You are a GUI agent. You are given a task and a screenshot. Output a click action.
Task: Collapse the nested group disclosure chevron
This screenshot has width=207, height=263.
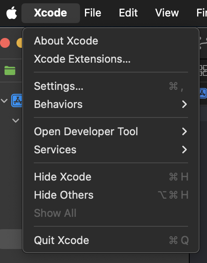16,120
